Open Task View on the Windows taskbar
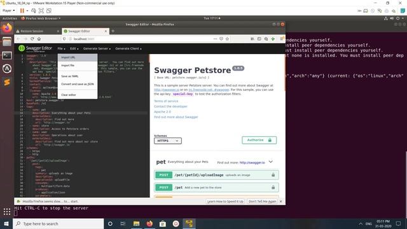The width and height of the screenshot is (407, 229). click(x=123, y=223)
